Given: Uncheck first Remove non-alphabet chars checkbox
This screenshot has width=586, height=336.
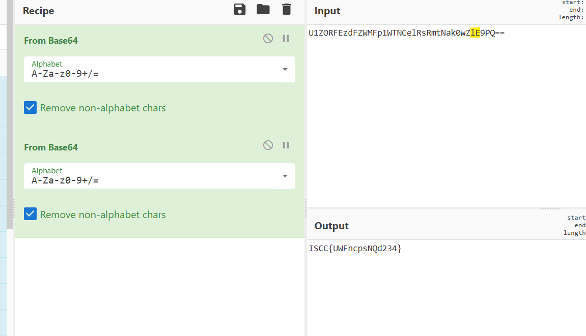Looking at the screenshot, I should pyautogui.click(x=30, y=108).
